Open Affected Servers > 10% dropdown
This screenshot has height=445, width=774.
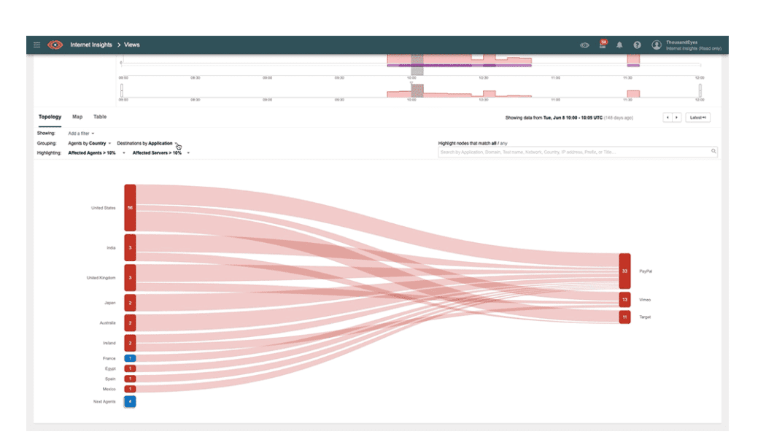pyautogui.click(x=161, y=153)
